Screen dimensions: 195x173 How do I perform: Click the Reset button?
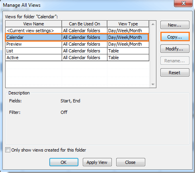(x=175, y=73)
